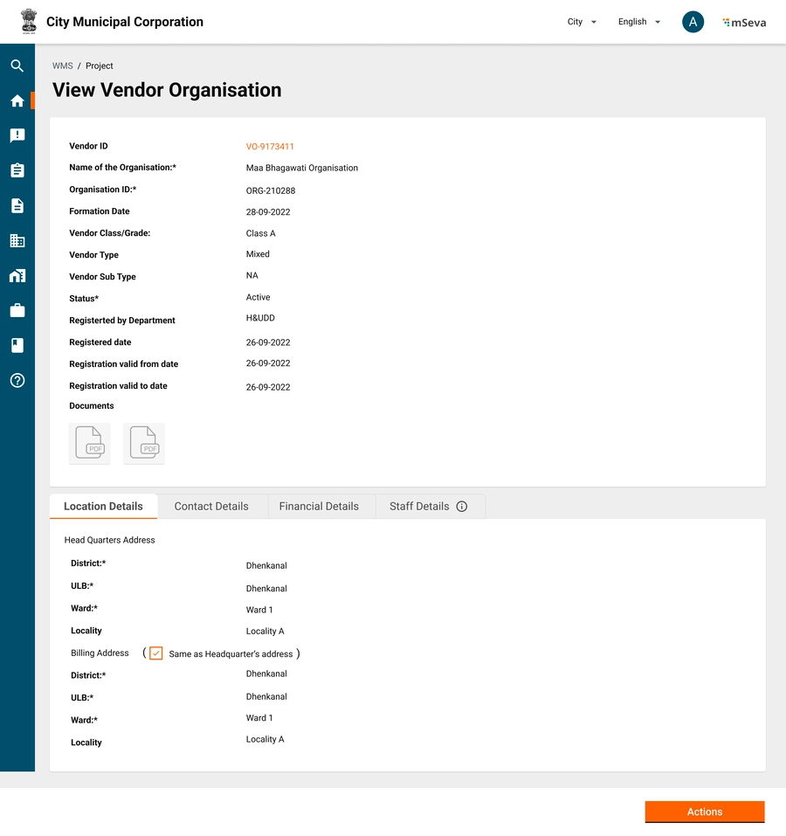This screenshot has width=786, height=836.
Task: Switch to the Financial Details tab
Action: point(319,507)
